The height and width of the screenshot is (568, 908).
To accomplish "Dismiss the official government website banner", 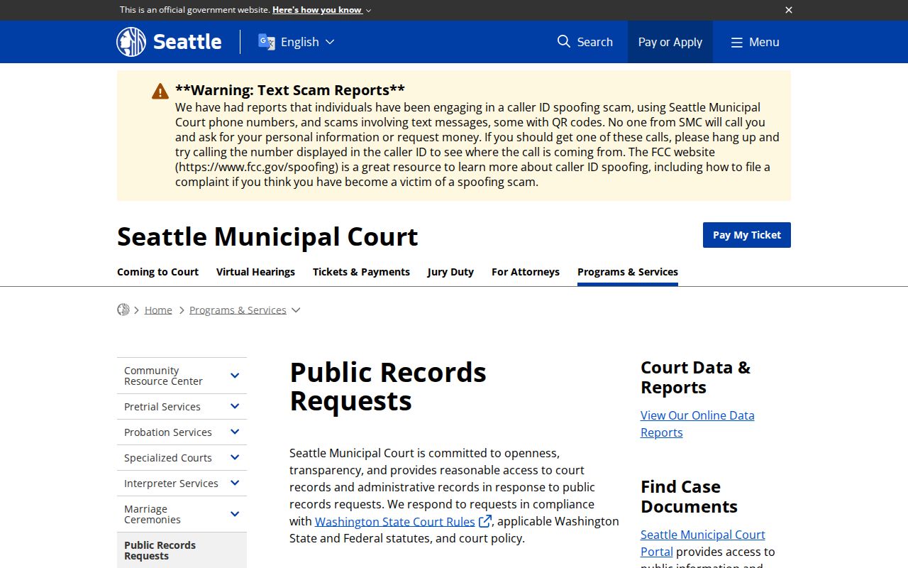I will coord(789,10).
